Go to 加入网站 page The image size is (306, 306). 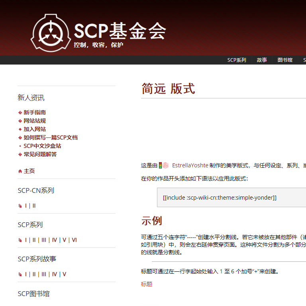pyautogui.click(x=35, y=129)
